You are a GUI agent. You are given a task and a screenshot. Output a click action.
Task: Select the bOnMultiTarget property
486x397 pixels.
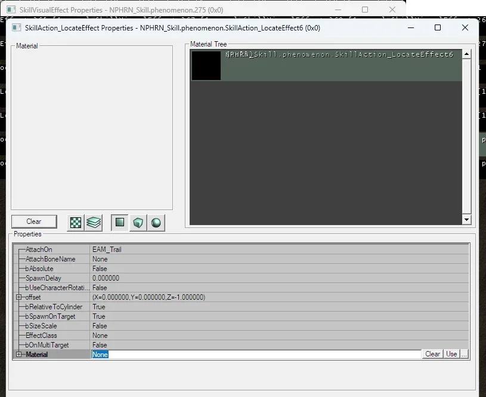point(47,345)
